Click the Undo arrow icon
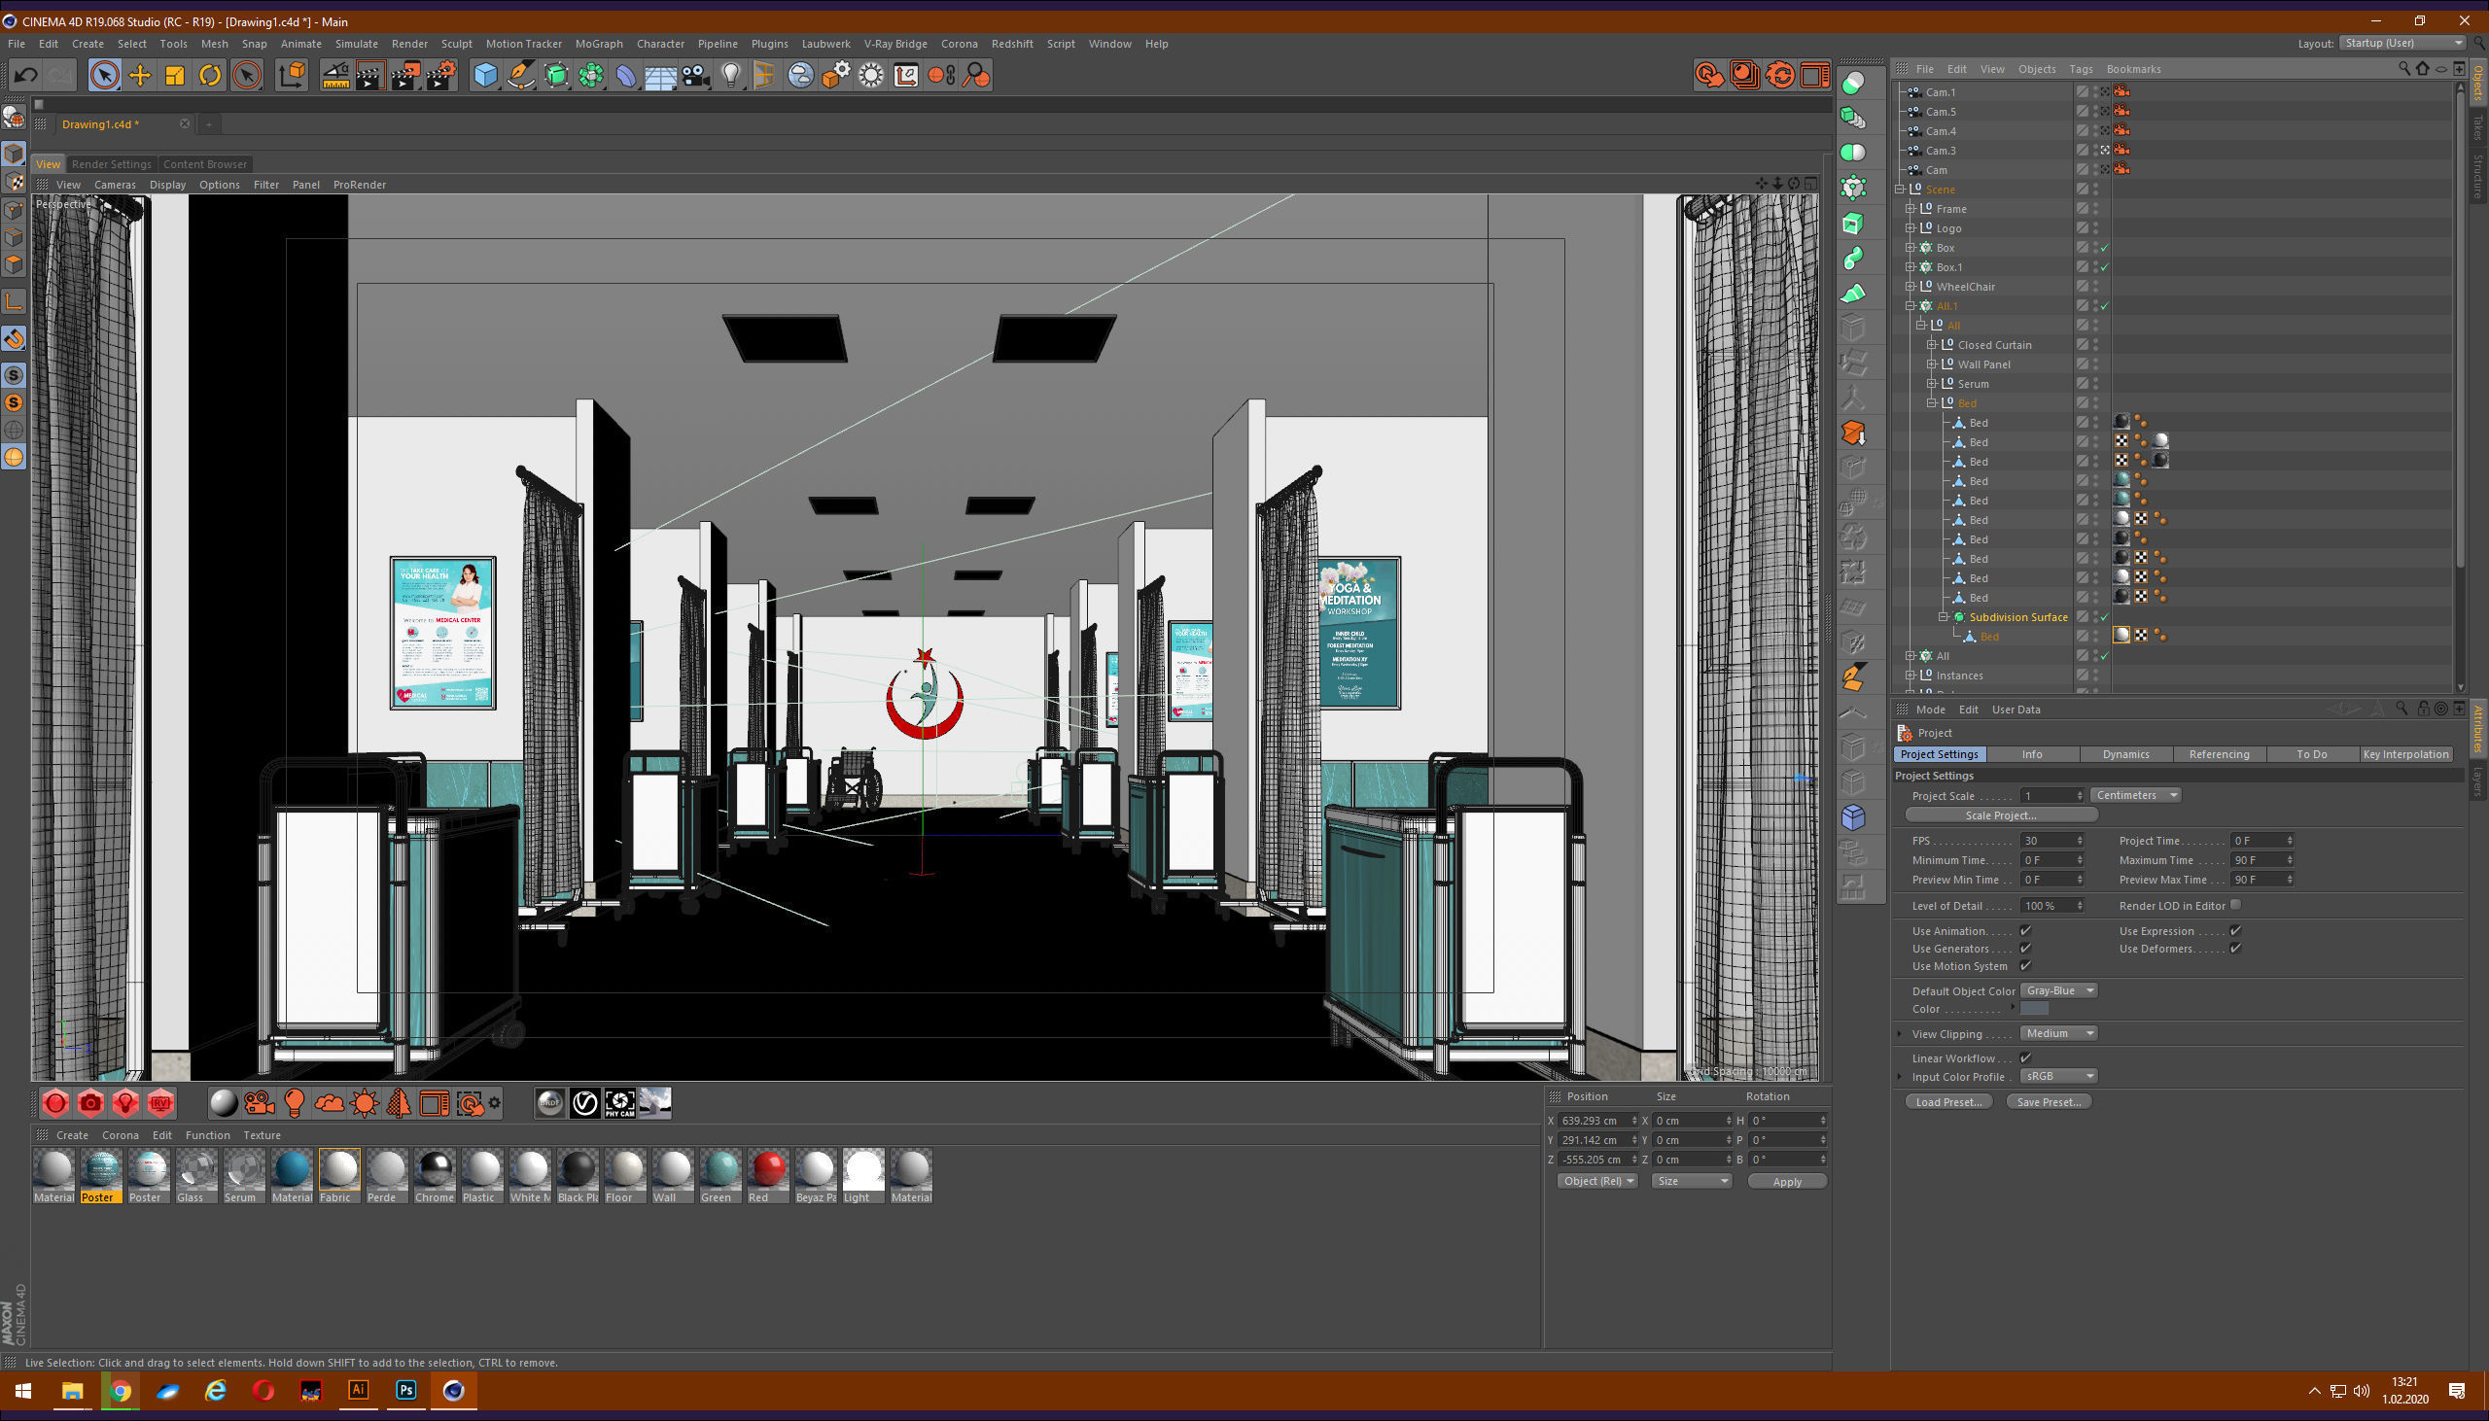 (25, 75)
